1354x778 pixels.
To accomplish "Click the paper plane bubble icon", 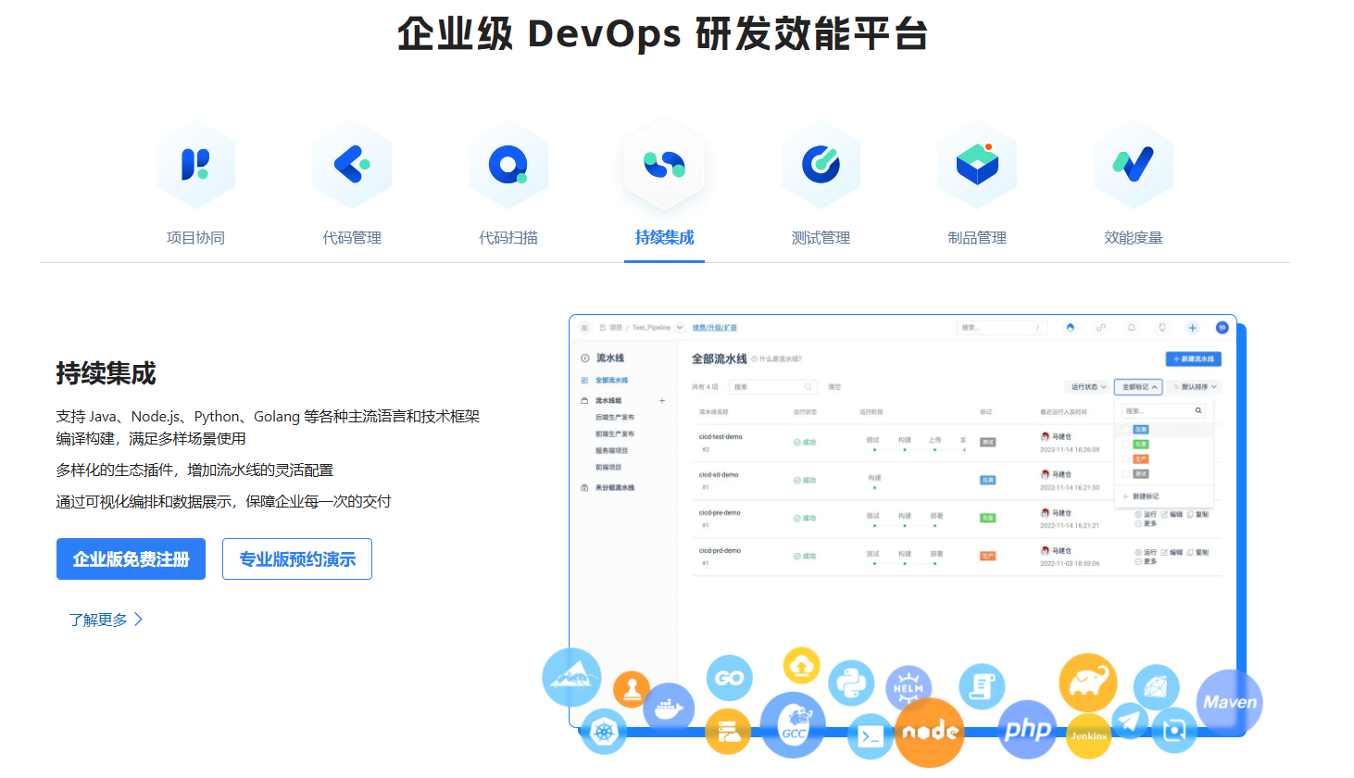I will pyautogui.click(x=1130, y=721).
